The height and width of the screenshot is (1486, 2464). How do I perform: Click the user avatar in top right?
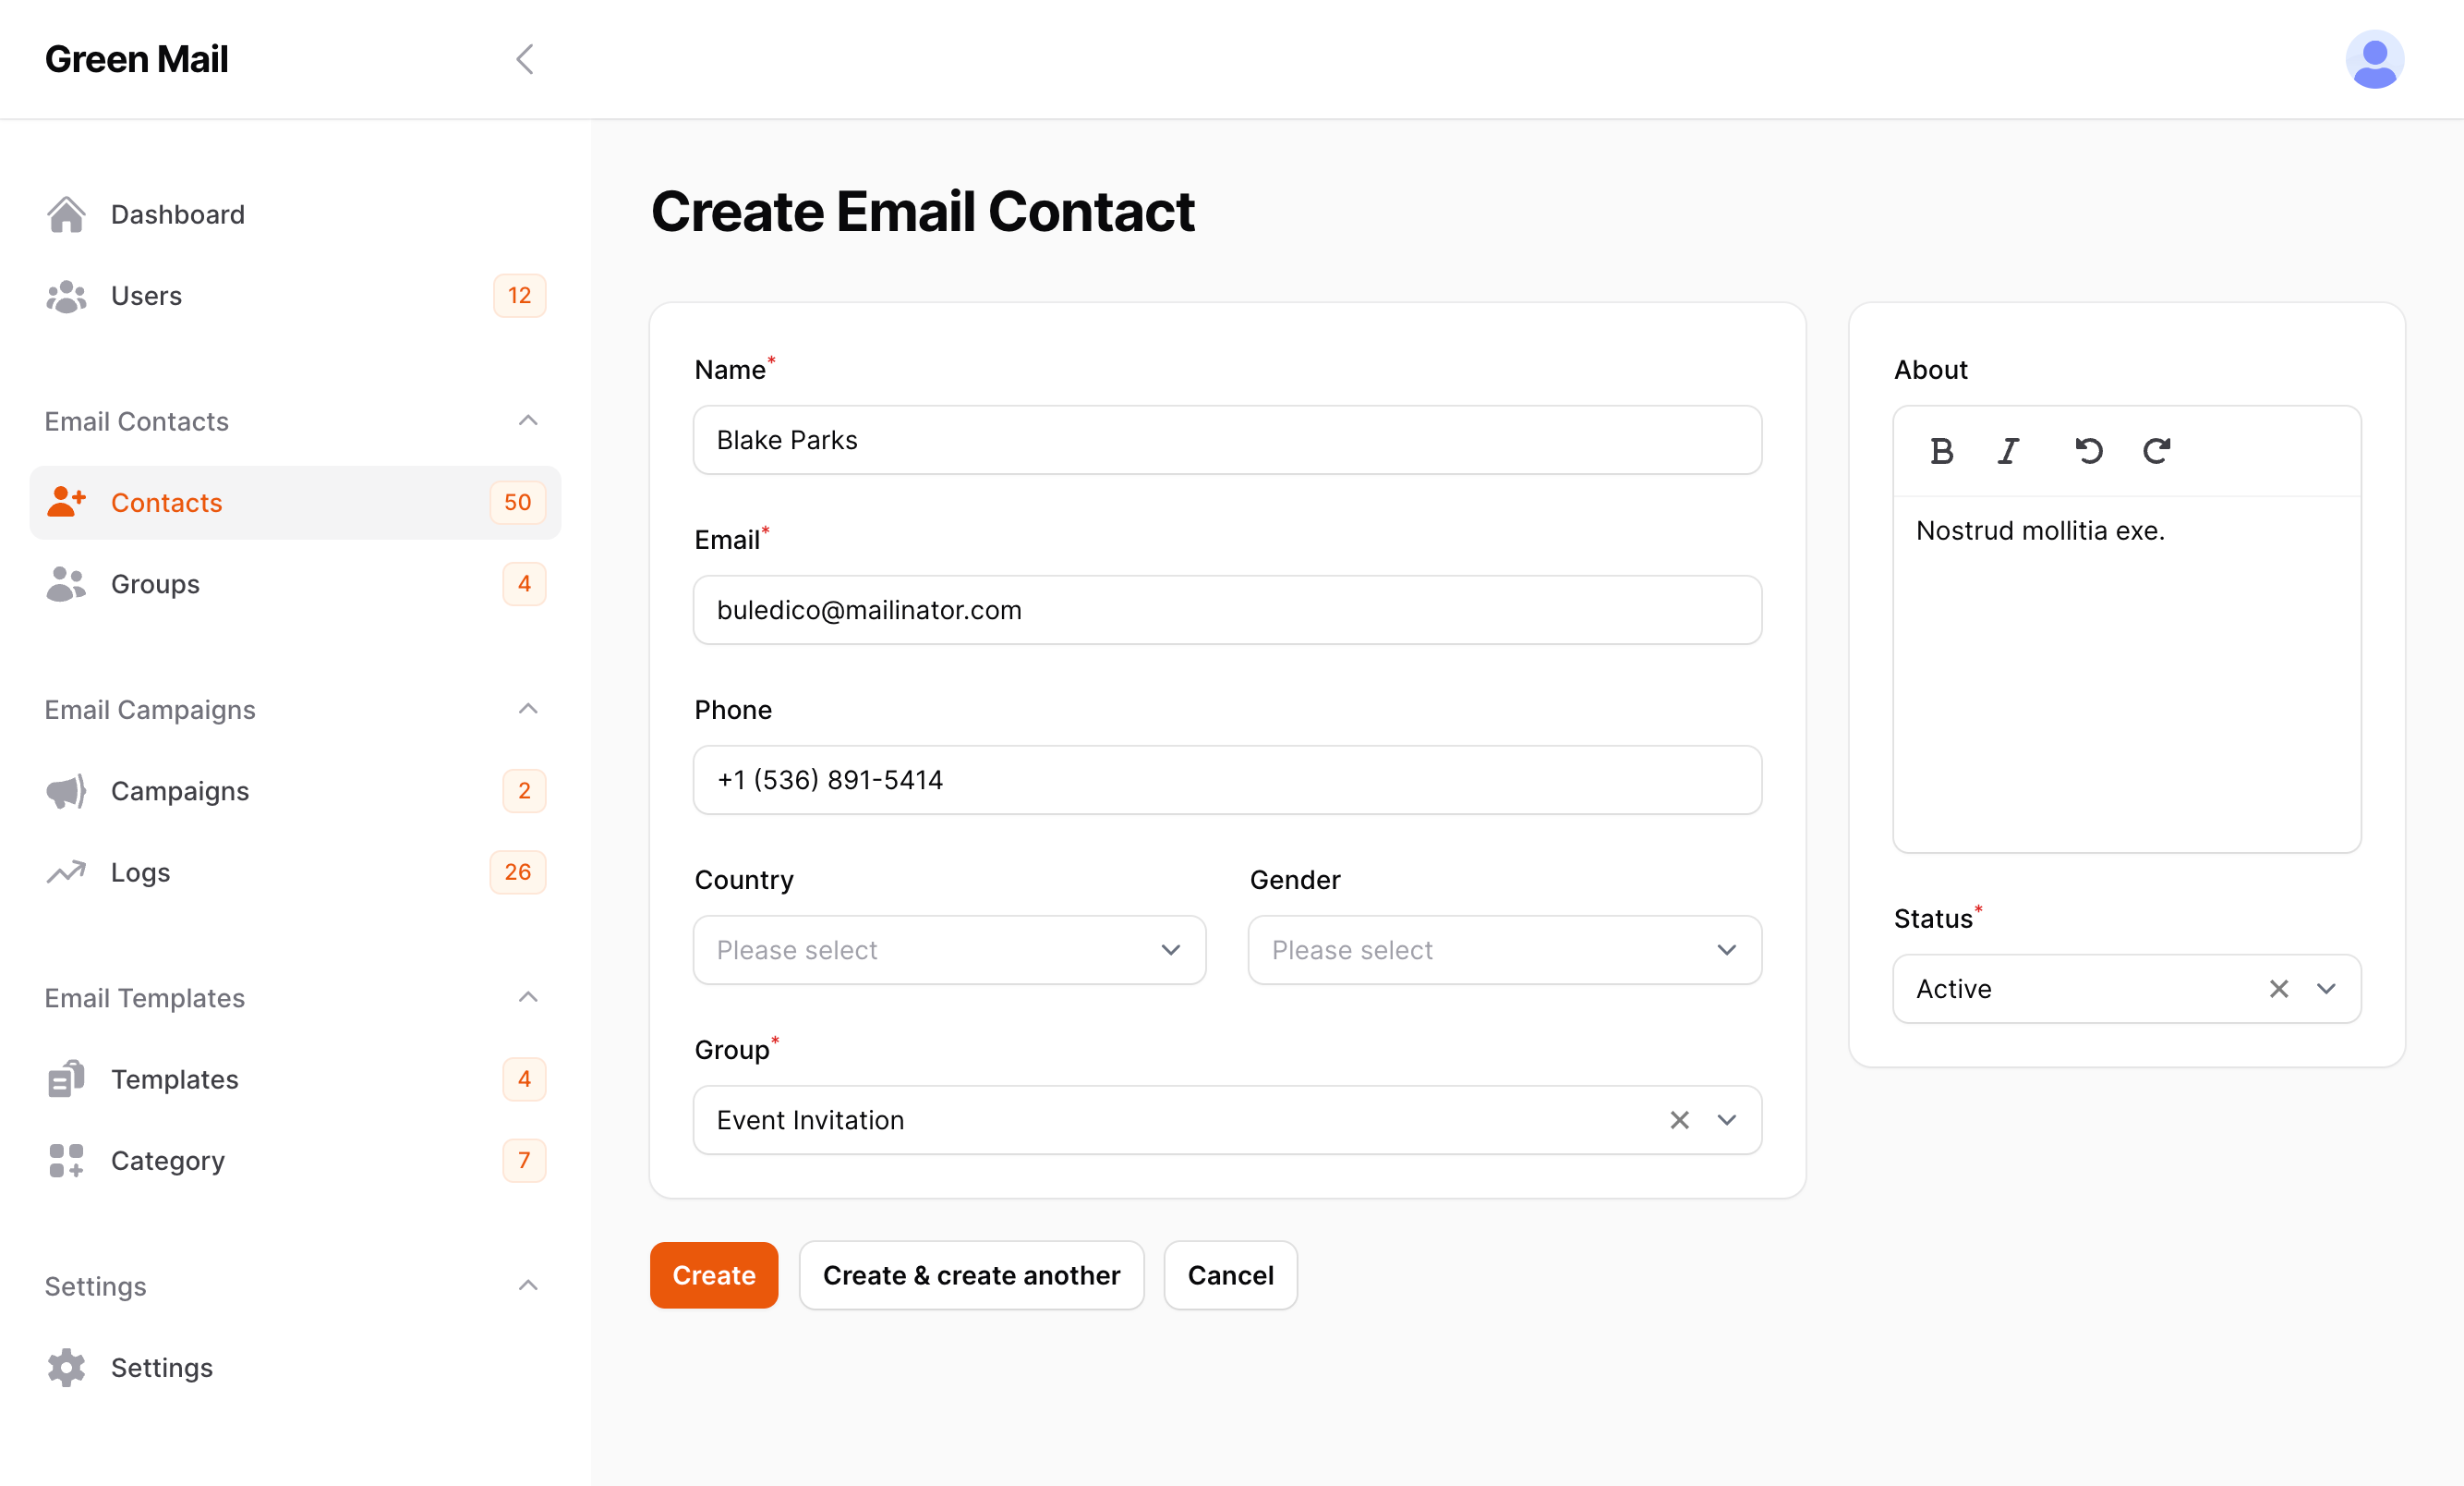coord(2374,58)
